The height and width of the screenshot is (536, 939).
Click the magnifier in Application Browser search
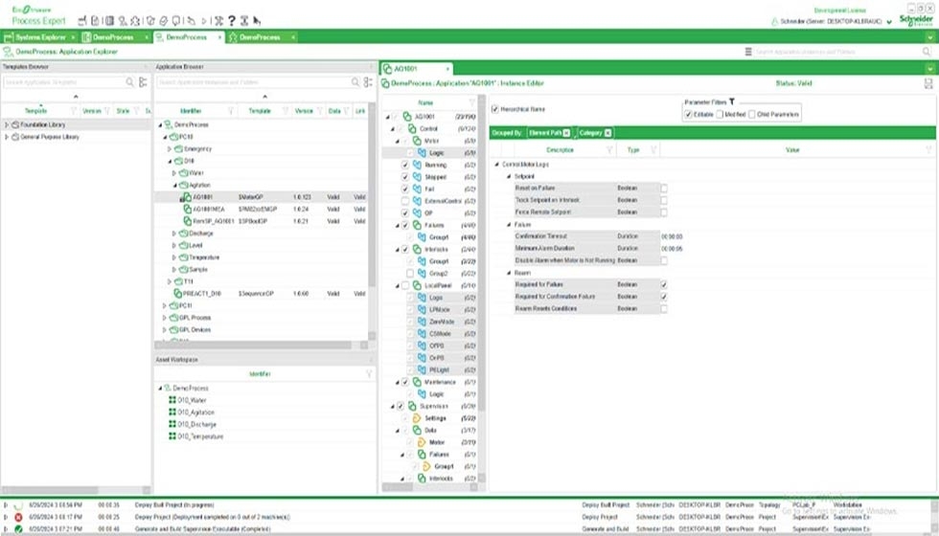353,83
